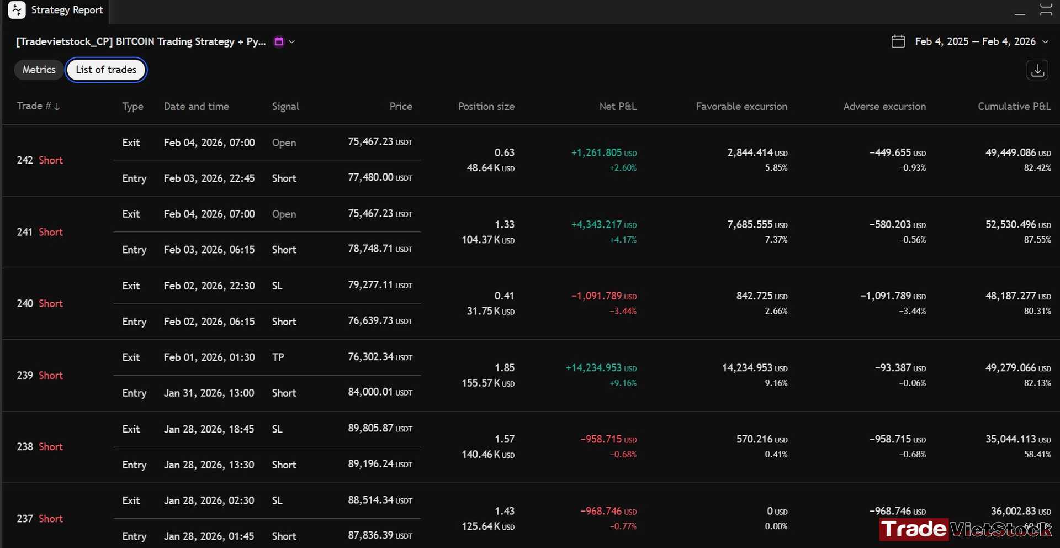Click the Cumulative P&L column header
Image resolution: width=1060 pixels, height=548 pixels.
pyautogui.click(x=1014, y=107)
